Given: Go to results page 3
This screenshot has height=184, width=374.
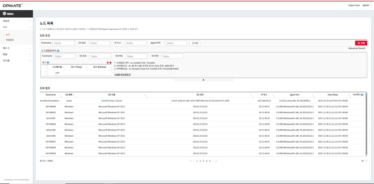Looking at the screenshot, I should point(203,161).
